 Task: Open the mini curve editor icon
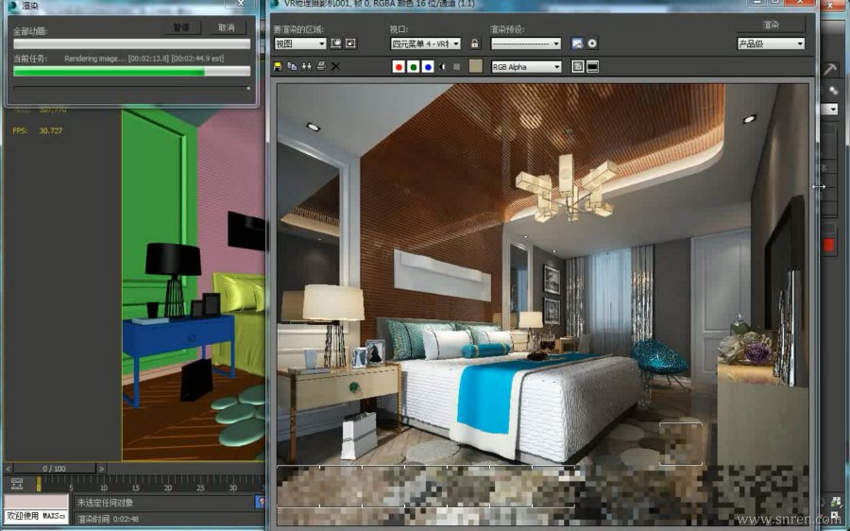17,484
